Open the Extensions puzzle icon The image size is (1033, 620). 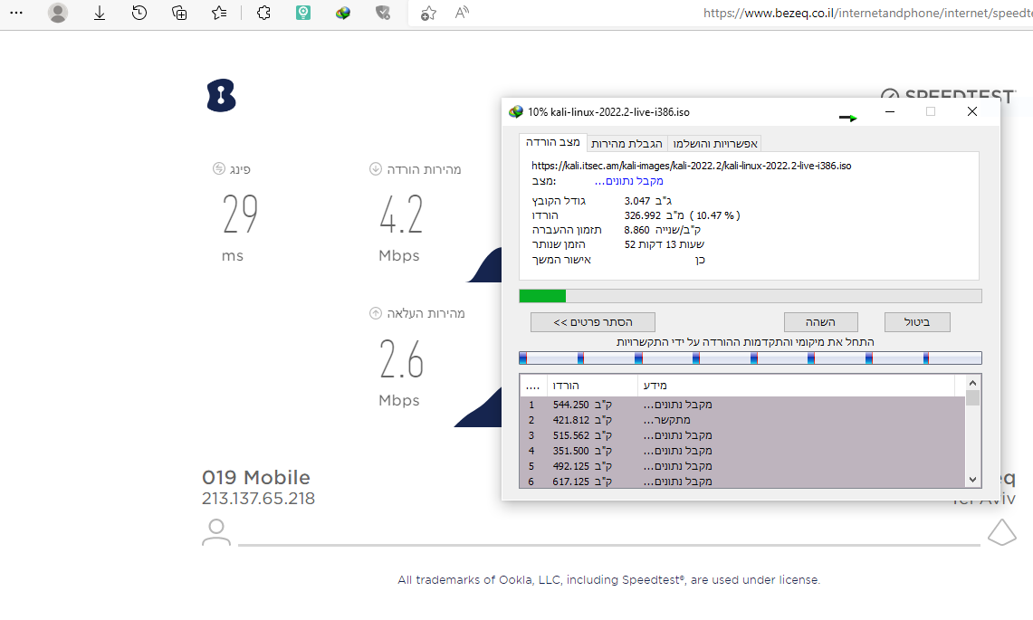[x=263, y=13]
